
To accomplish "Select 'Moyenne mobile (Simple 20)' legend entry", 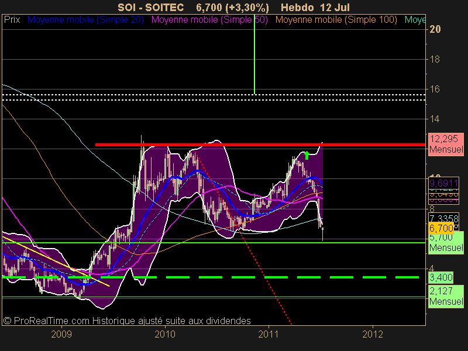I will click(x=85, y=20).
